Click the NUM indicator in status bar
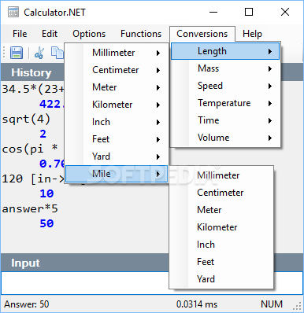Screen dimensions: 304x313 pyautogui.click(x=272, y=304)
